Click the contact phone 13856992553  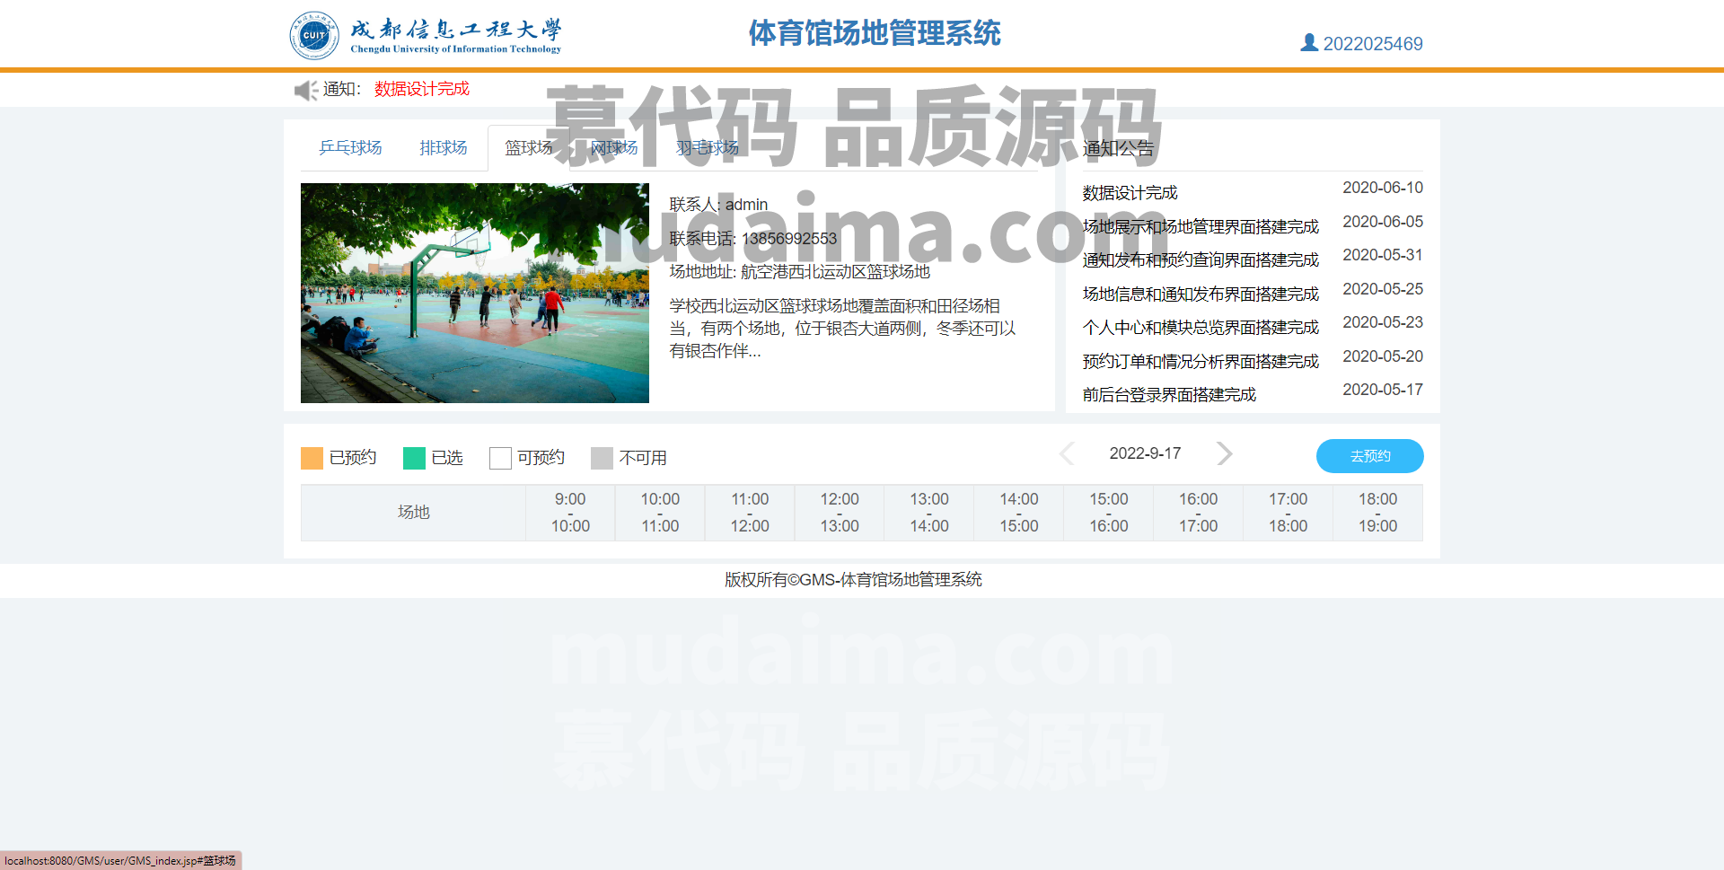click(x=789, y=239)
